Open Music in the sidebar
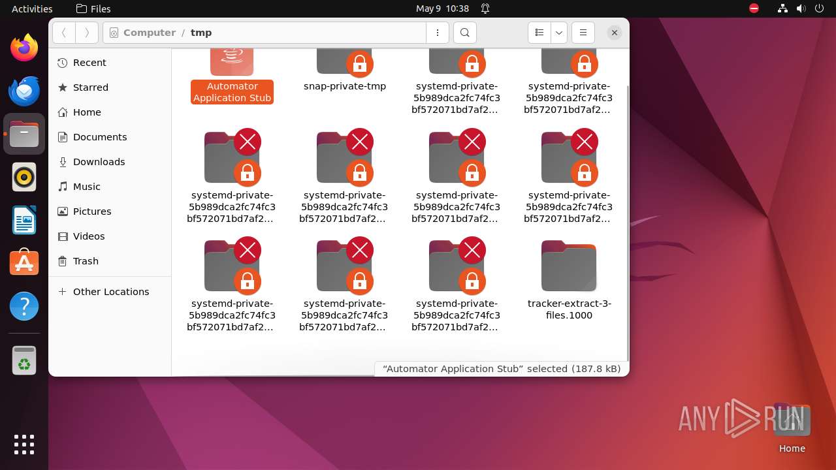The height and width of the screenshot is (470, 836). [110, 187]
